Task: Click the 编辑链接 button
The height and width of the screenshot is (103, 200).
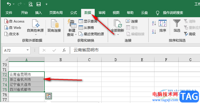Action: coord(135,34)
